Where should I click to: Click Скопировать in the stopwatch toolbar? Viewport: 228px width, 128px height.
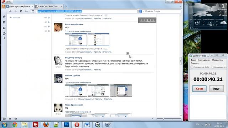[219, 67]
